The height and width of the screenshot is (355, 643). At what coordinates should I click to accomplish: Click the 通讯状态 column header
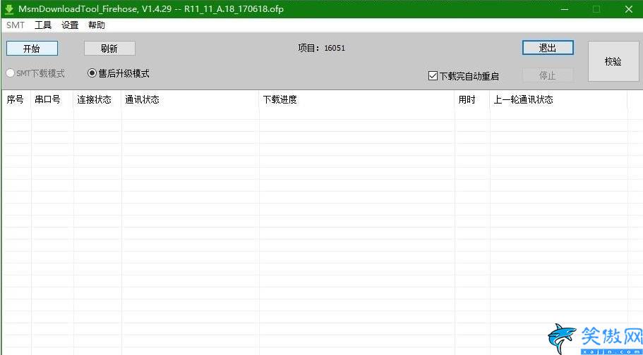(191, 100)
